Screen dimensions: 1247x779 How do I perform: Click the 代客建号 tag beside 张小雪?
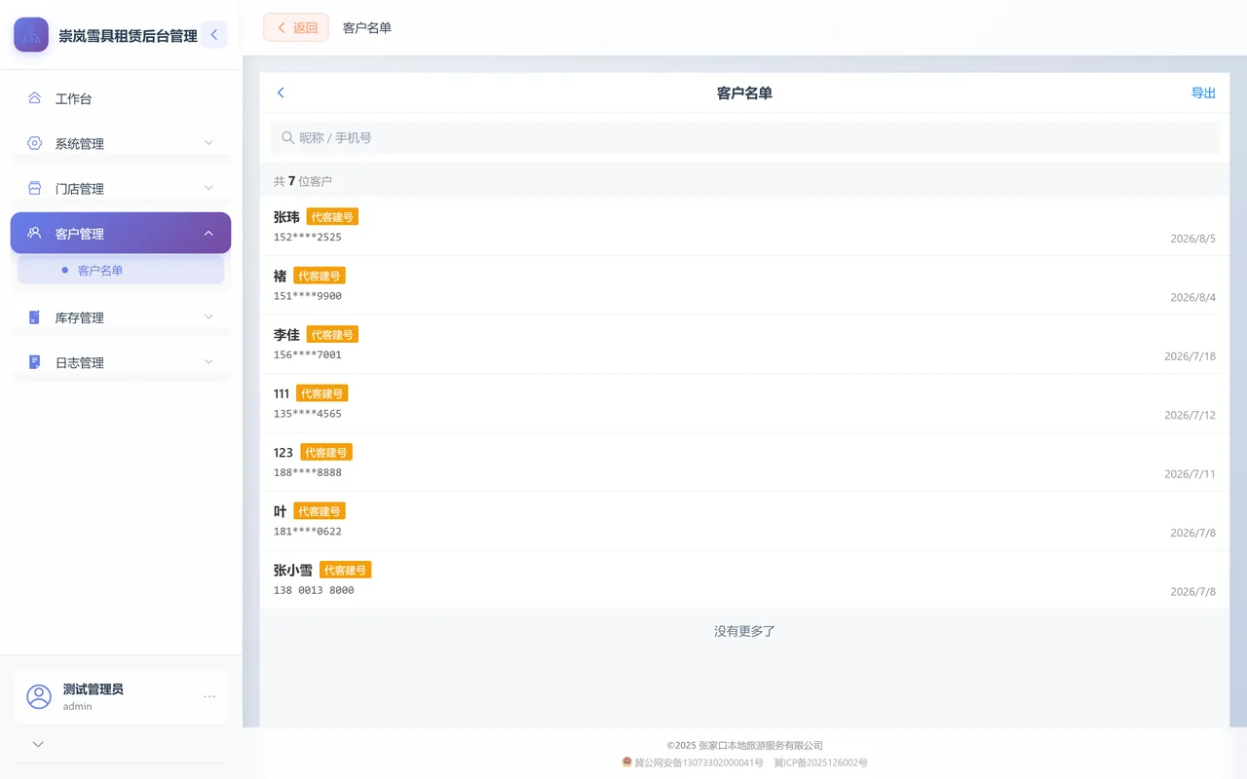point(345,570)
